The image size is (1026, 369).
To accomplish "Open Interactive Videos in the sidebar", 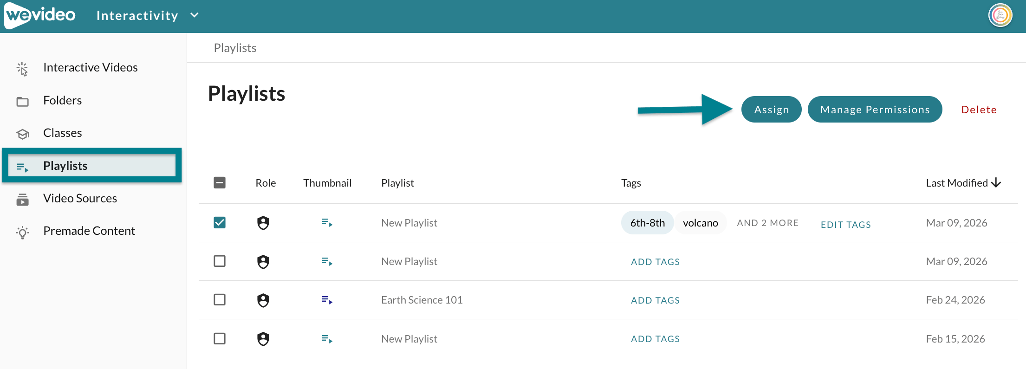I will pyautogui.click(x=91, y=68).
